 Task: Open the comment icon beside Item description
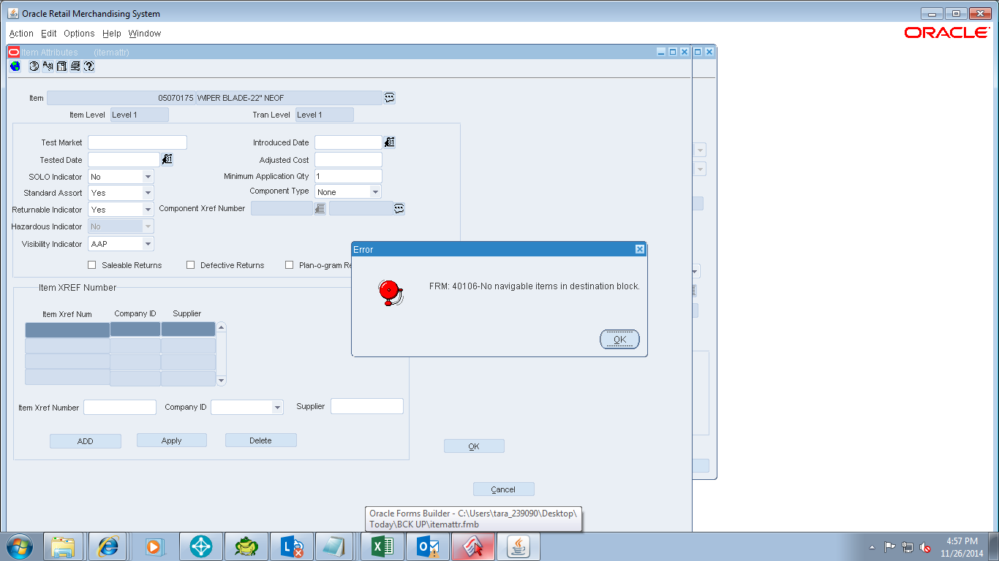390,97
